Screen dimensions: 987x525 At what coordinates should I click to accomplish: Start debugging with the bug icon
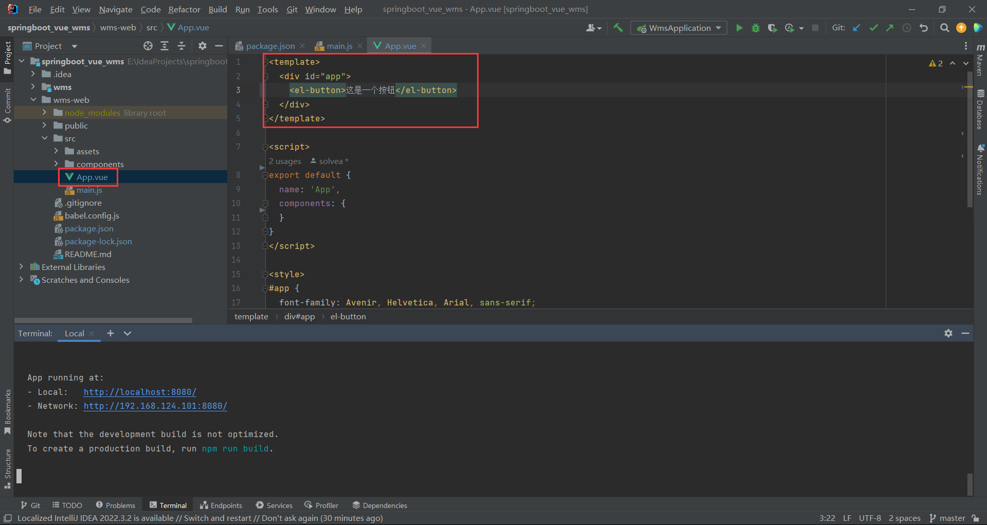click(x=755, y=28)
